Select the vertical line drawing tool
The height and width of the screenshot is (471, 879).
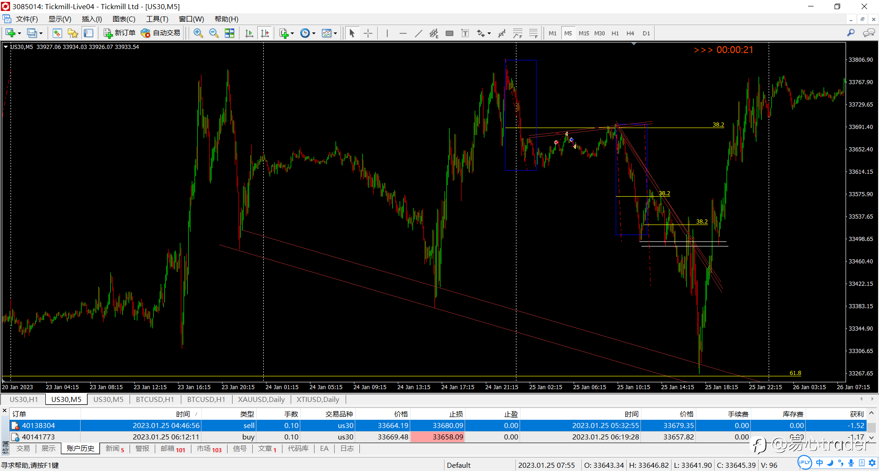pos(387,33)
